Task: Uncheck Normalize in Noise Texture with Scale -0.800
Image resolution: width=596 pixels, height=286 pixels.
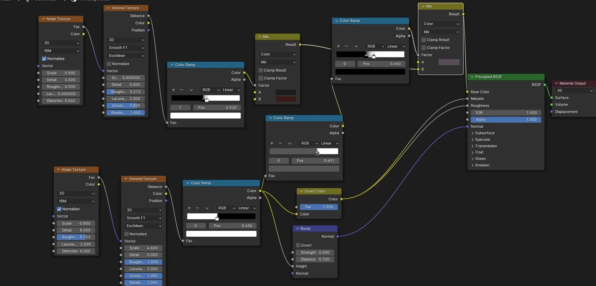Action: (x=59, y=209)
